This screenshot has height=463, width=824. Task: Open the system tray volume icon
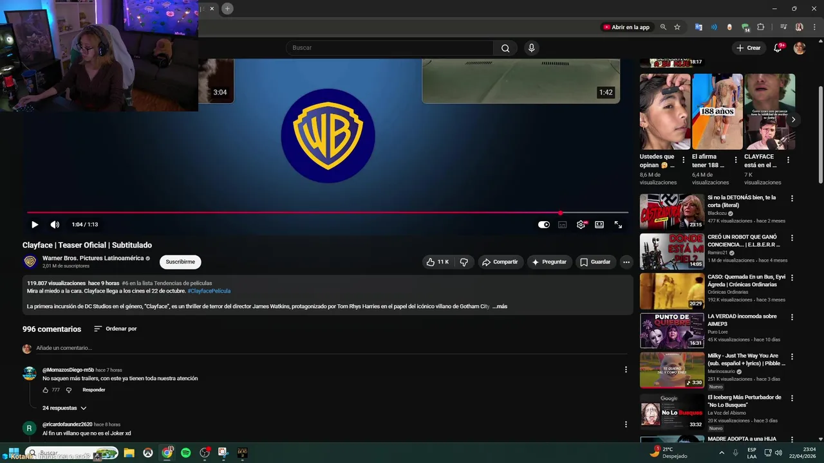(x=778, y=453)
